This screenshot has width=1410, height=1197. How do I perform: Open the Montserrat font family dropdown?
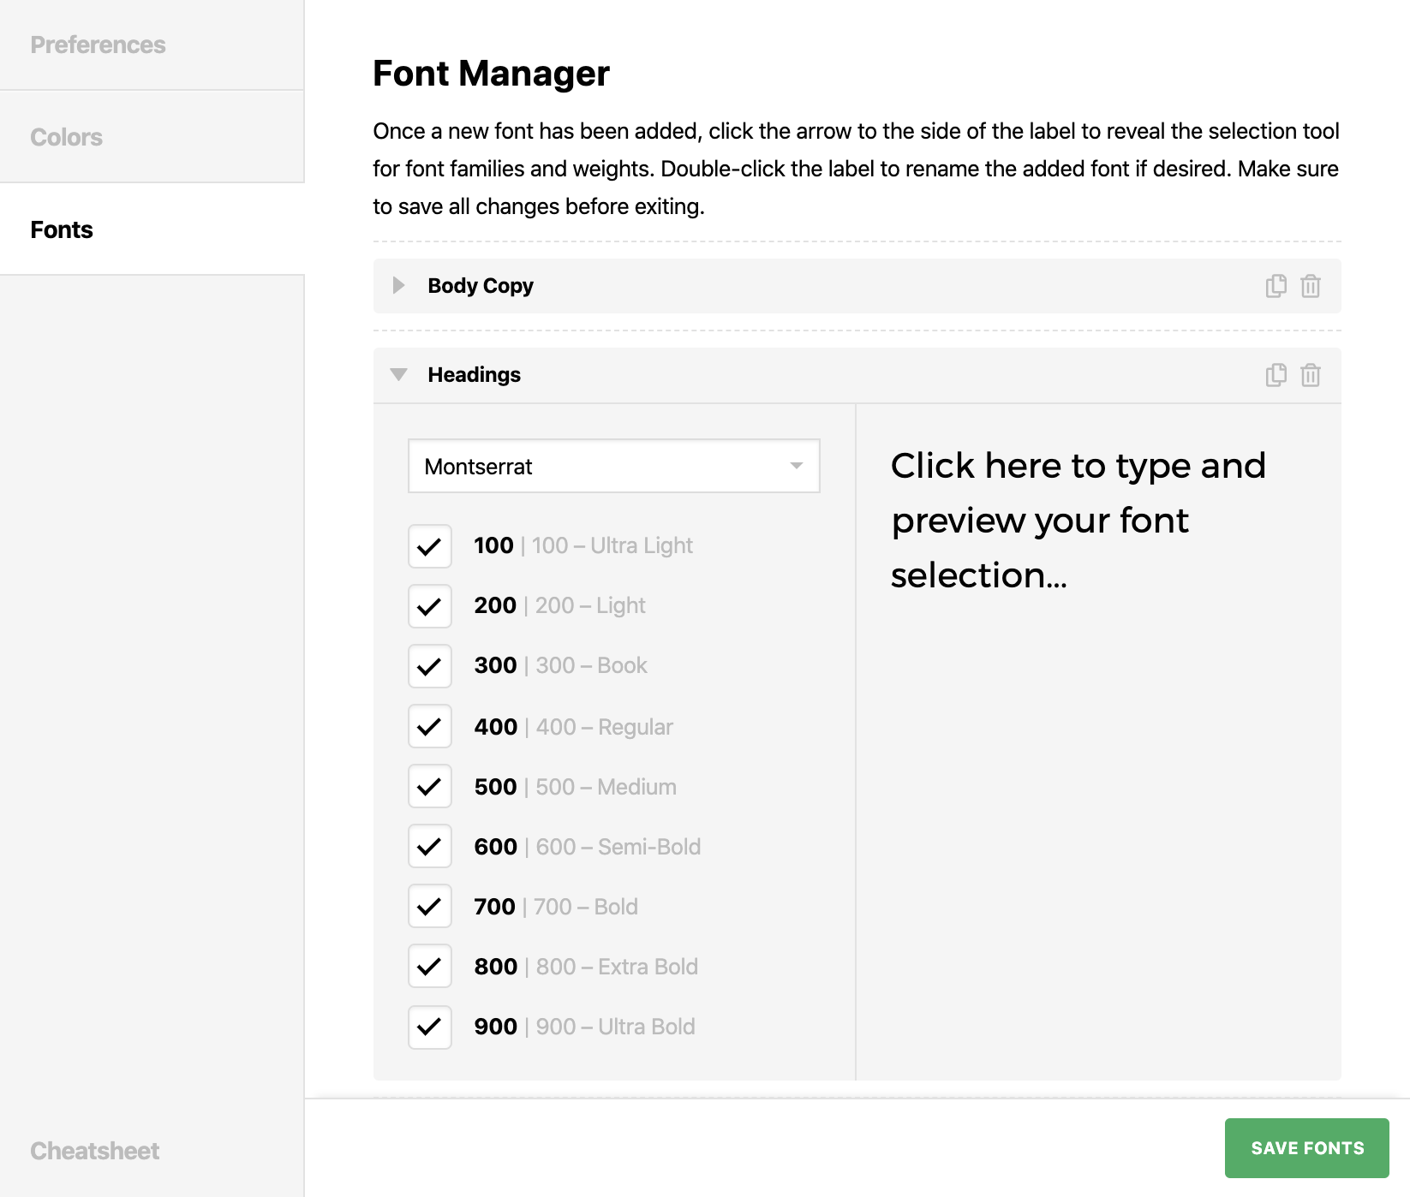pyautogui.click(x=613, y=467)
